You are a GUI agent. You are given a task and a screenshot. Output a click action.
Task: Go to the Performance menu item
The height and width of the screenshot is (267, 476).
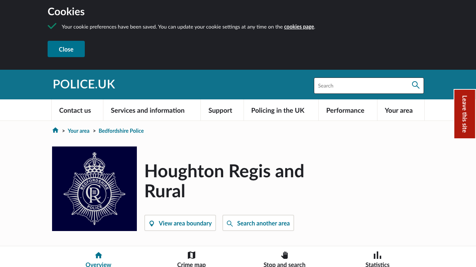pyautogui.click(x=345, y=111)
